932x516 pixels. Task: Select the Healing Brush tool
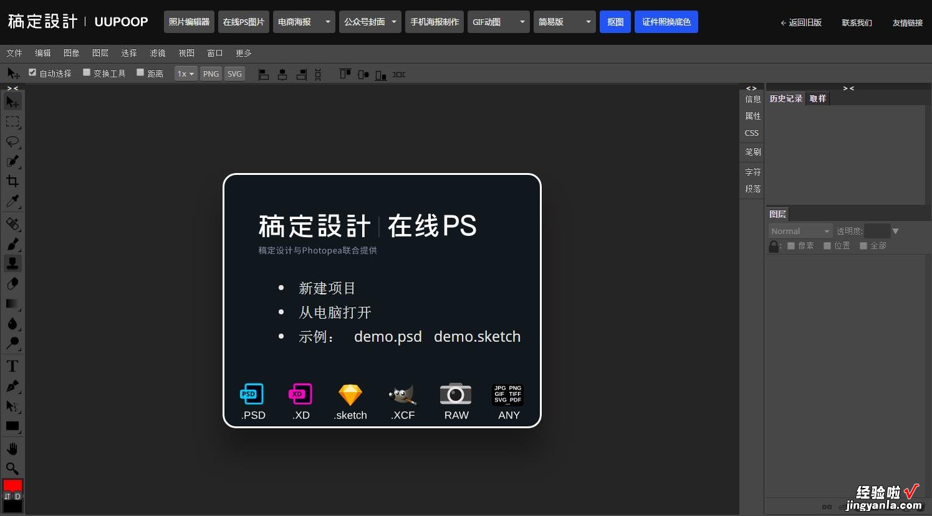(12, 223)
